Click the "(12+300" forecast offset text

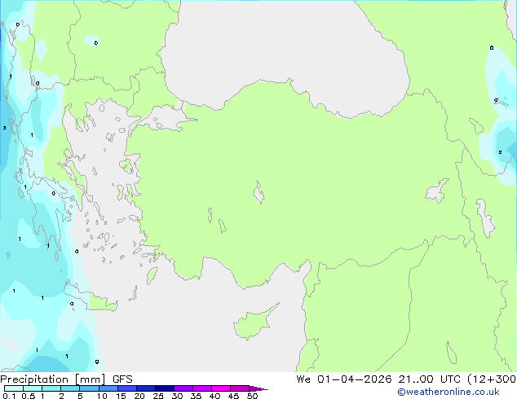pyautogui.click(x=492, y=379)
